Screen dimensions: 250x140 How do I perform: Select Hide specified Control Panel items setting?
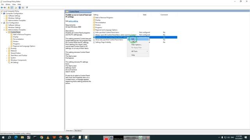[x=107, y=32]
